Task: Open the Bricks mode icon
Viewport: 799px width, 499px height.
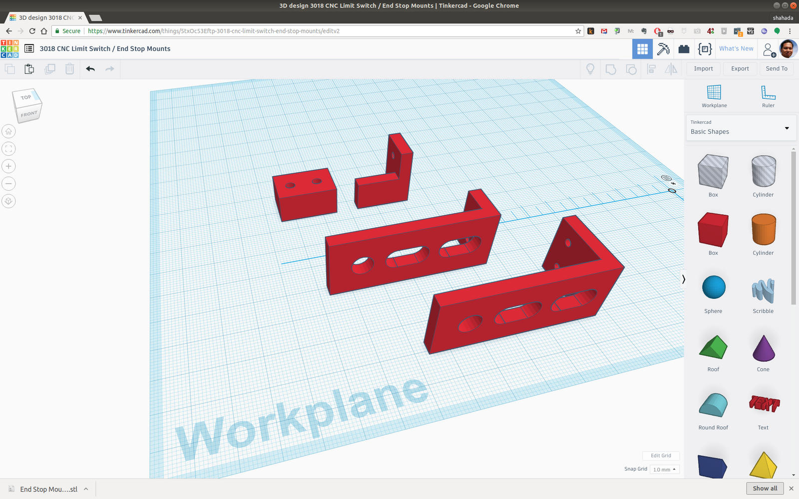Action: coord(684,49)
